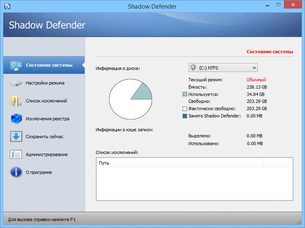Image resolution: width=305 pixels, height=228 pixels.
Task: Click the info icon for О программе
Action: pyautogui.click(x=16, y=172)
